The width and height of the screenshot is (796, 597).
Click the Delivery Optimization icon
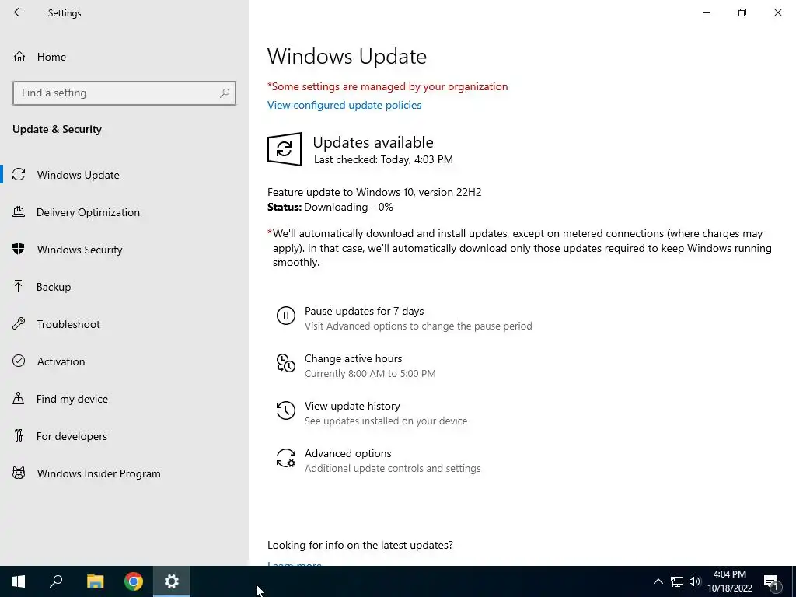(x=19, y=211)
